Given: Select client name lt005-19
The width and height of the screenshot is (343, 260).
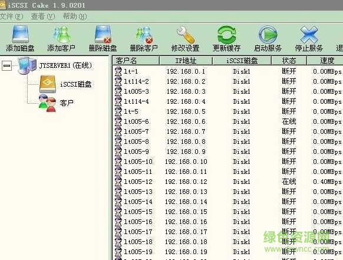Looking at the screenshot, I should pos(138,252).
